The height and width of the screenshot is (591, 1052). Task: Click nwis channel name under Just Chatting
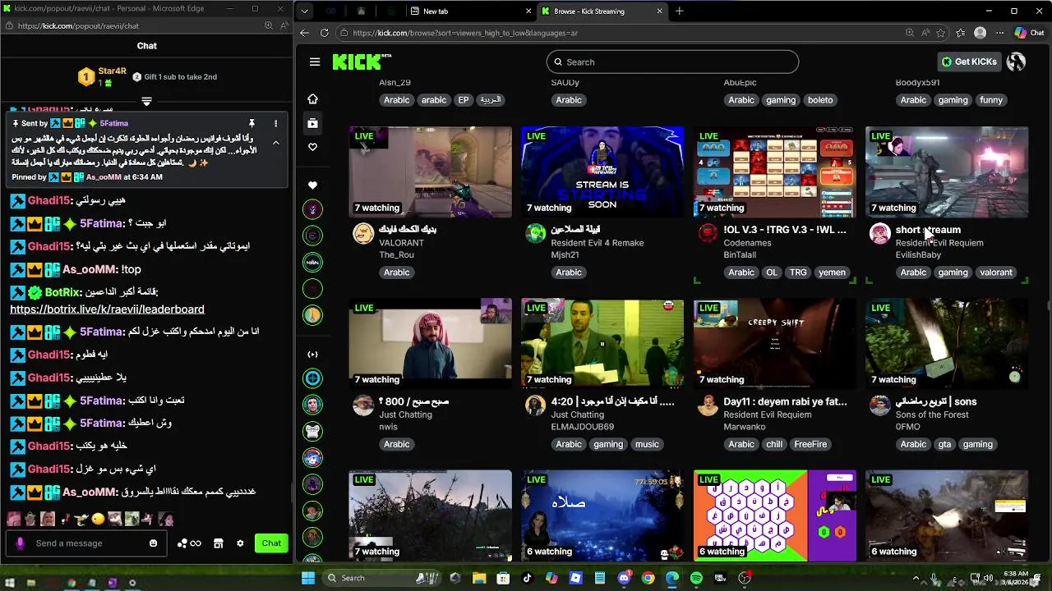[388, 427]
